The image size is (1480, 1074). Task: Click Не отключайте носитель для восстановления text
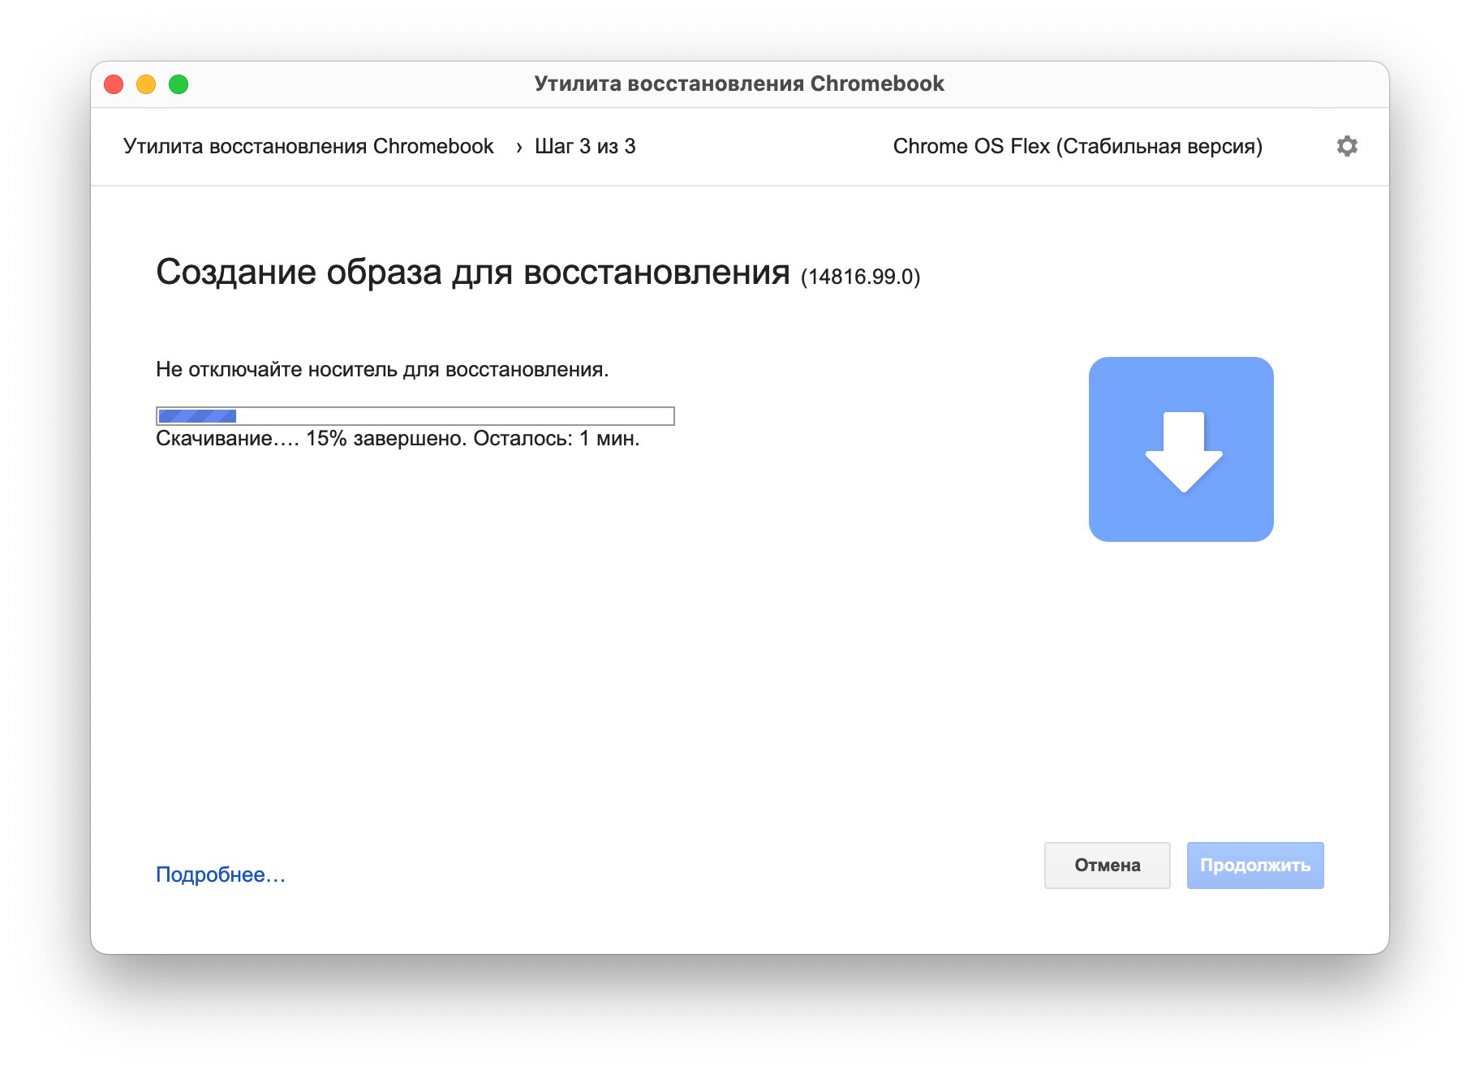point(382,370)
